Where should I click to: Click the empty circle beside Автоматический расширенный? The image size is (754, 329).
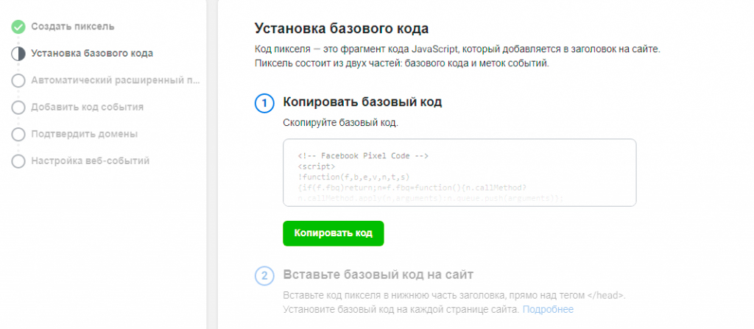[x=18, y=80]
